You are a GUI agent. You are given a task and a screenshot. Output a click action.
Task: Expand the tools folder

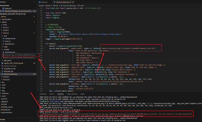4,96
